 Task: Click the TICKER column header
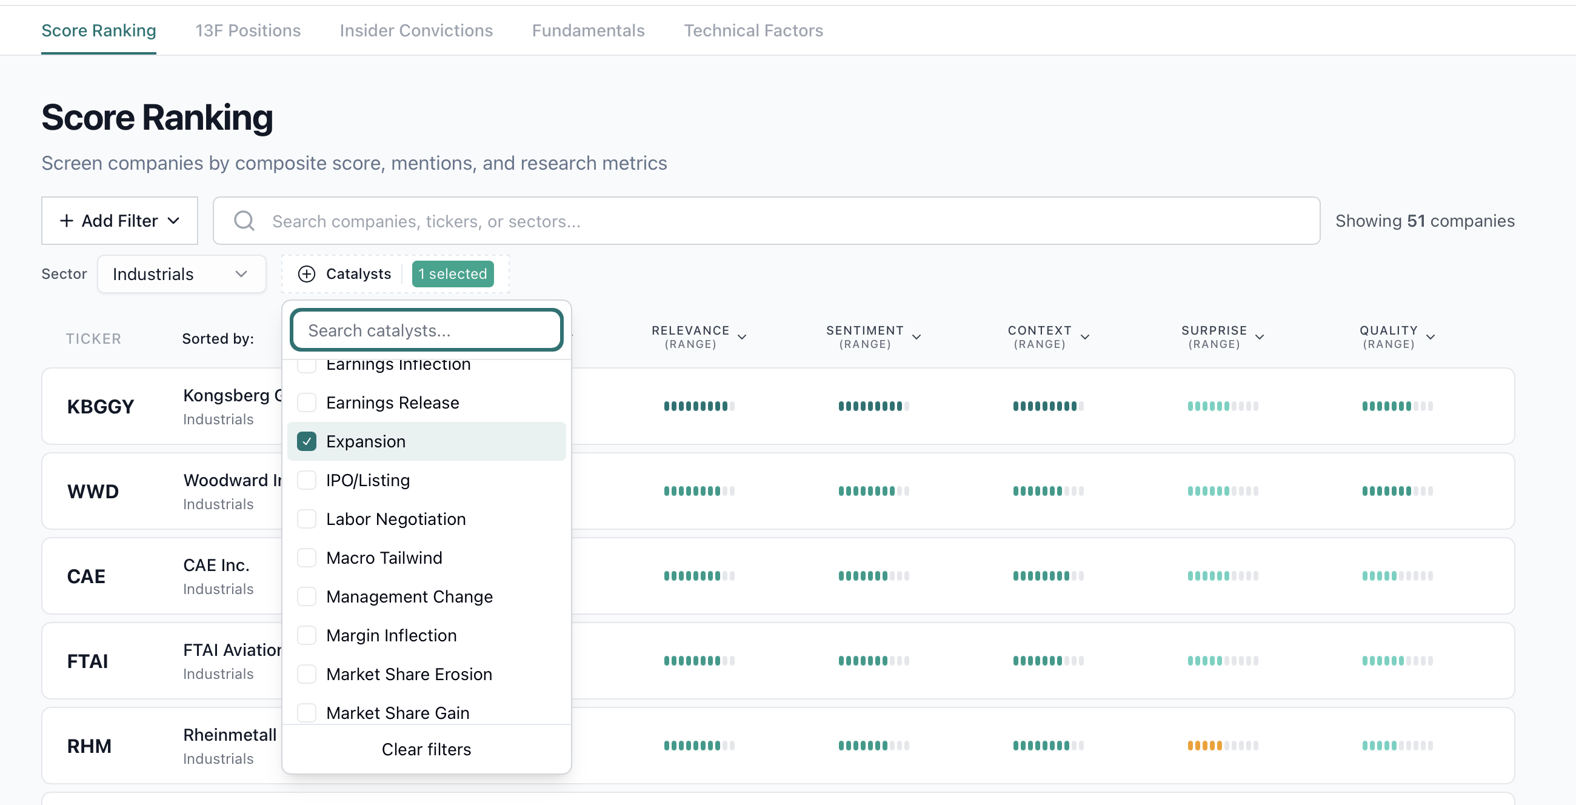(x=93, y=339)
